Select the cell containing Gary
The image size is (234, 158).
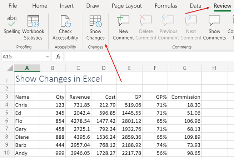(27, 129)
